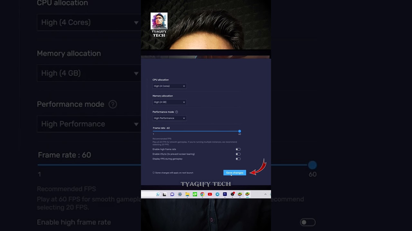This screenshot has width=412, height=231.
Task: Show hidden icons tray chevron
Action: tap(265, 194)
